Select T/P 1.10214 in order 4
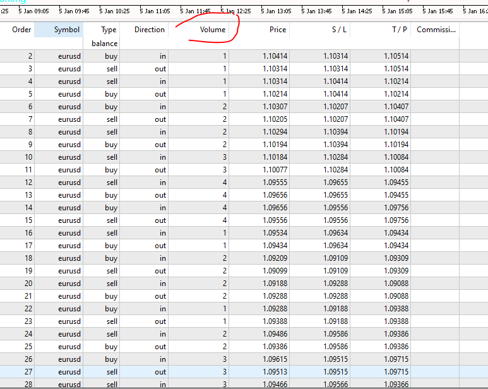Image resolution: width=488 pixels, height=389 pixels. click(396, 81)
